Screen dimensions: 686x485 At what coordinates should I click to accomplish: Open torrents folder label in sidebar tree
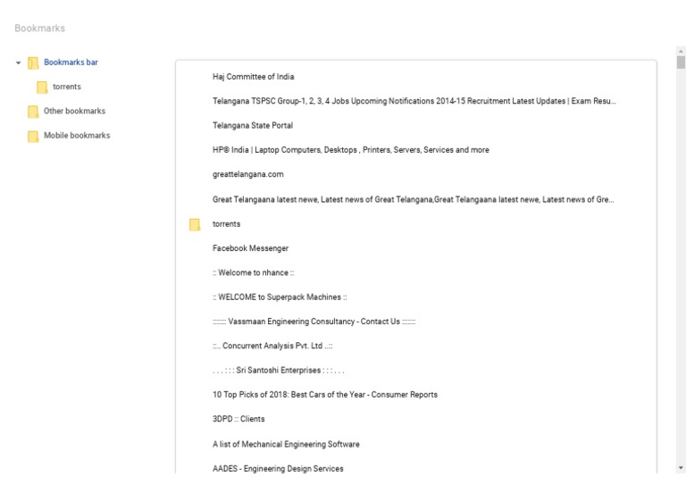[x=67, y=87]
